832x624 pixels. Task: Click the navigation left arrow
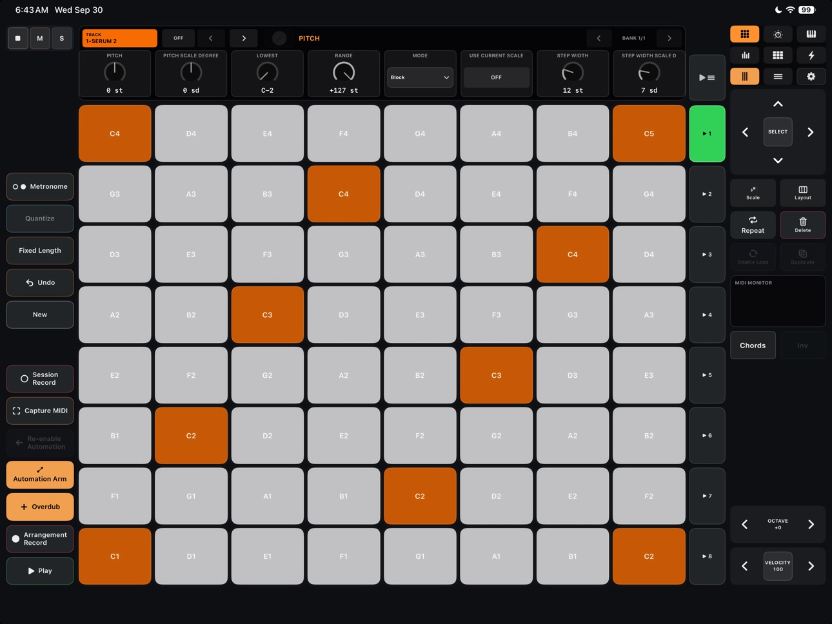point(745,132)
